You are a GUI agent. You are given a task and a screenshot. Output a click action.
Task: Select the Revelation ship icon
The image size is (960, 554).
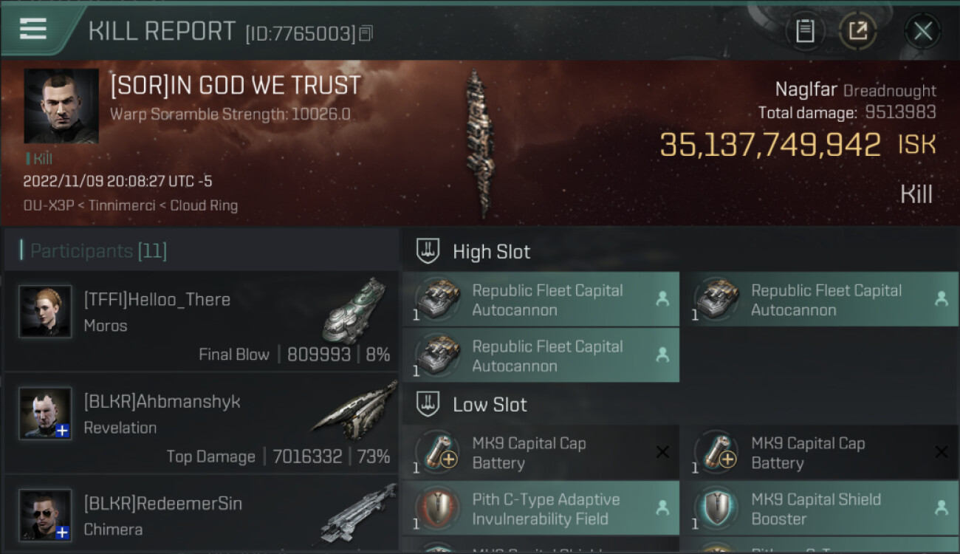354,411
